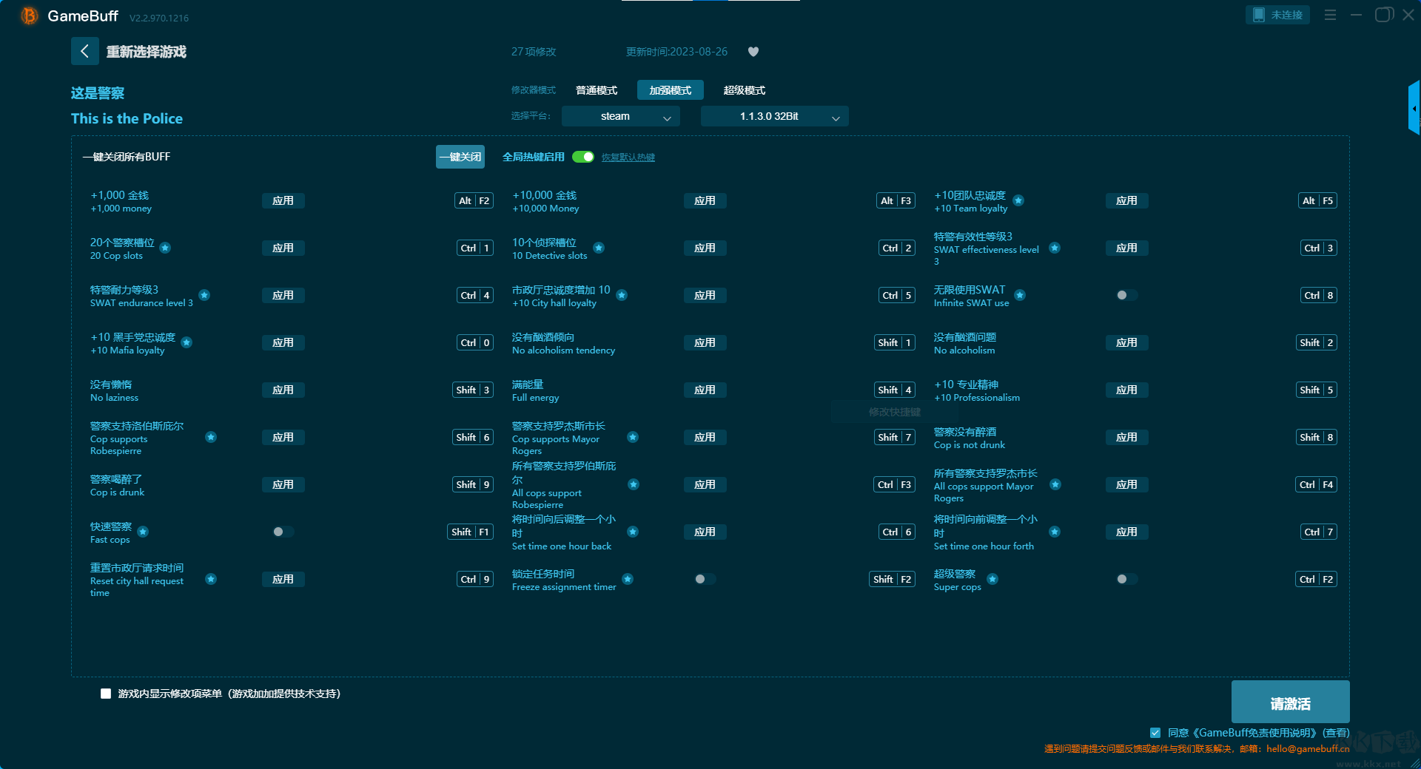Click the star beside Super cops

pyautogui.click(x=992, y=579)
